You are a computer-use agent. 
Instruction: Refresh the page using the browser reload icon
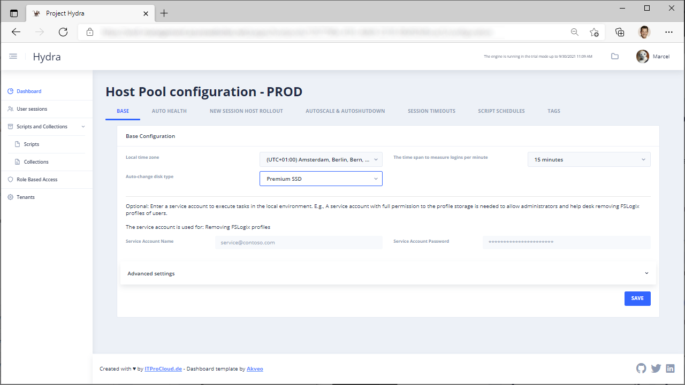pos(63,32)
